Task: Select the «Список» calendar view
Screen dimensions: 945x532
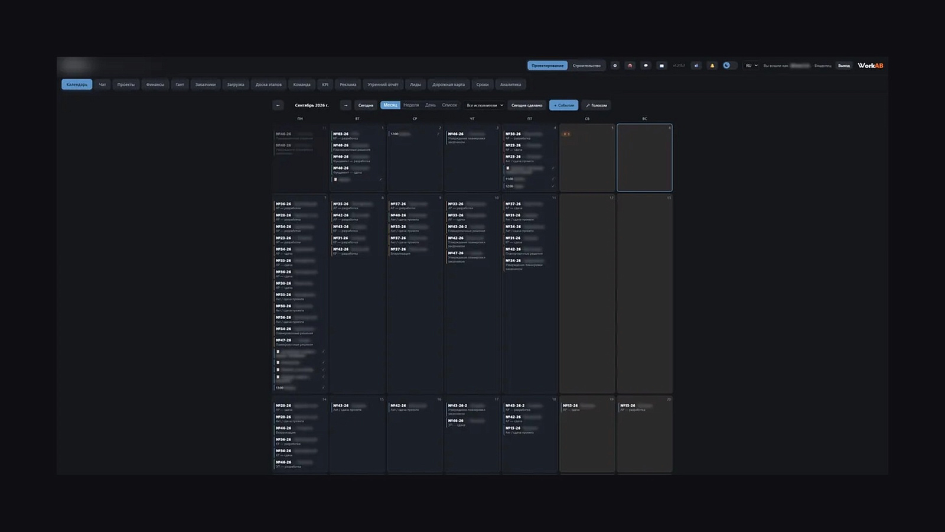Action: pyautogui.click(x=449, y=105)
